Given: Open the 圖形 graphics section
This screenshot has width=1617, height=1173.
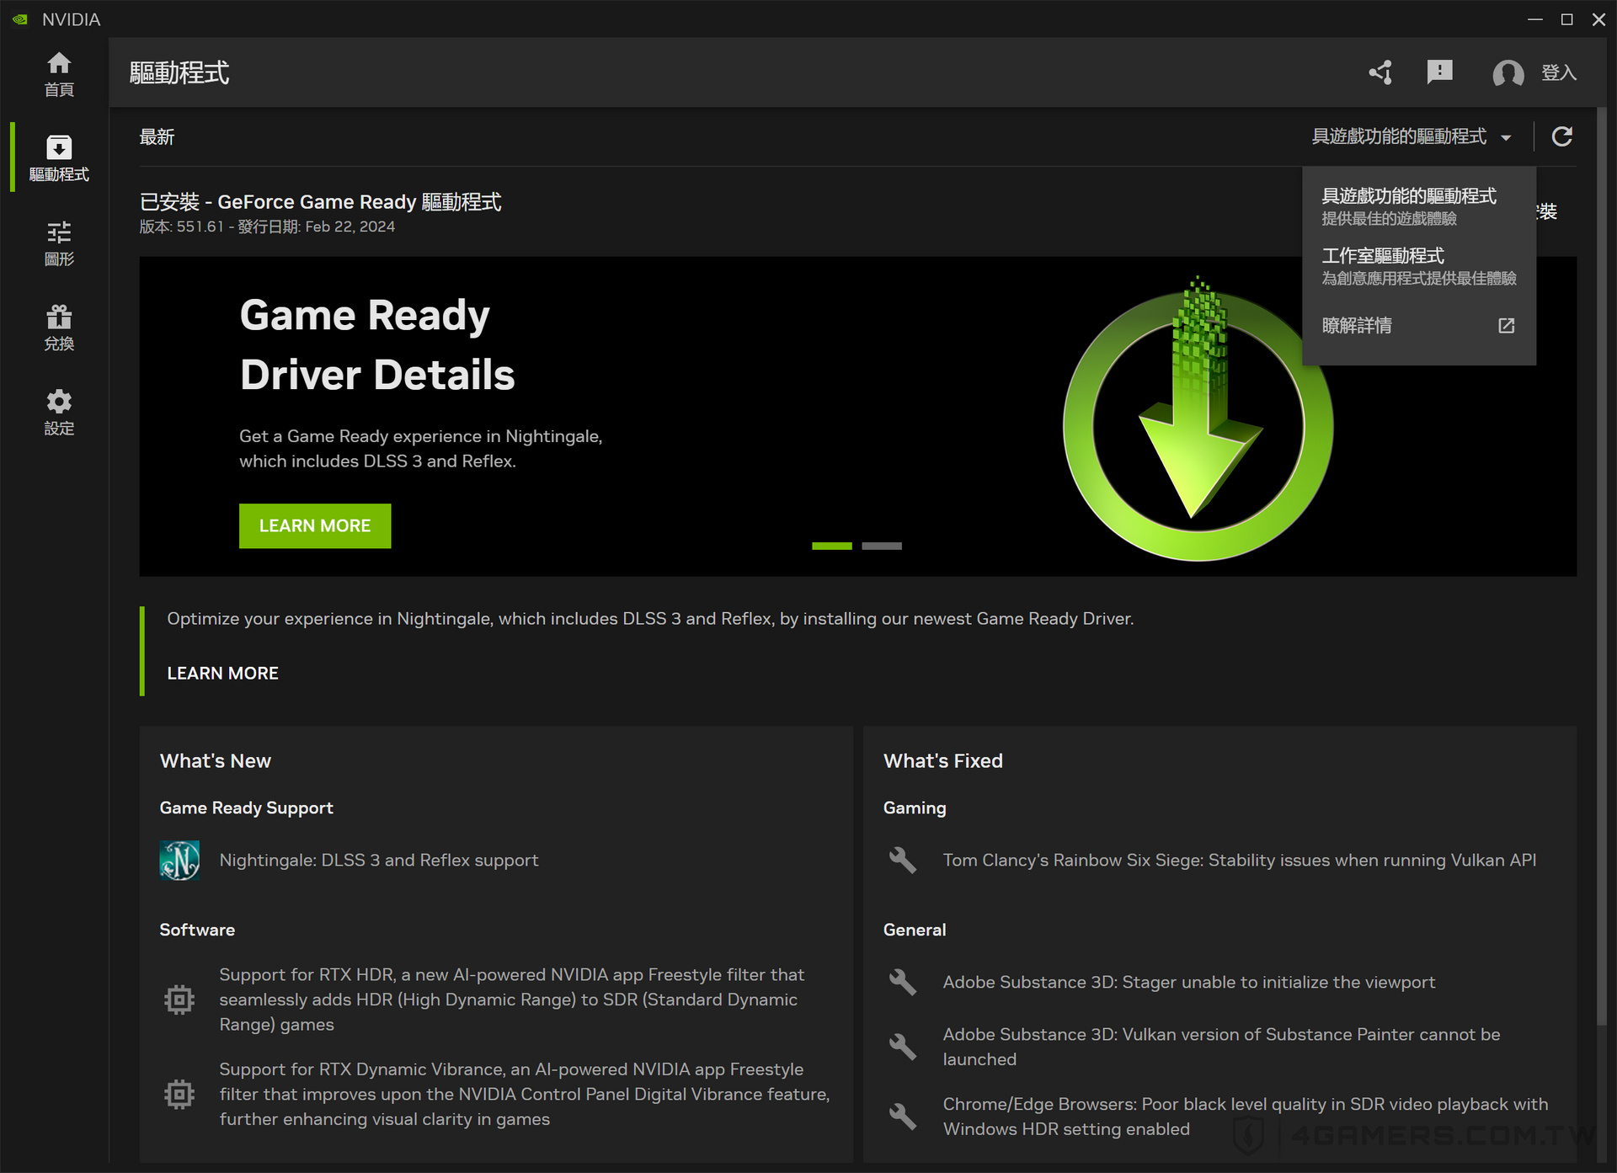Looking at the screenshot, I should [x=59, y=243].
